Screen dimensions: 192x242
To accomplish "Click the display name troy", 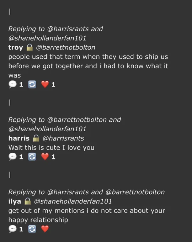I will point(16,48).
